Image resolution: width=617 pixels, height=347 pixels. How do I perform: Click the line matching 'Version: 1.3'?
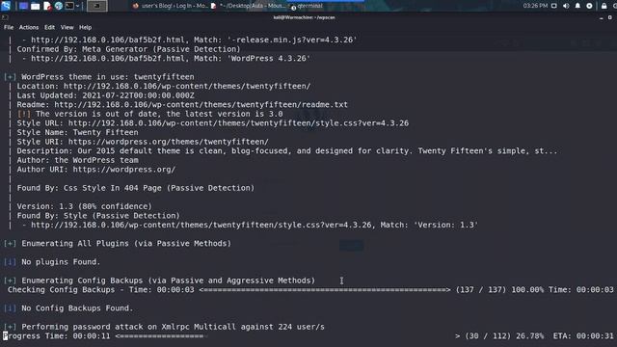[x=251, y=225]
